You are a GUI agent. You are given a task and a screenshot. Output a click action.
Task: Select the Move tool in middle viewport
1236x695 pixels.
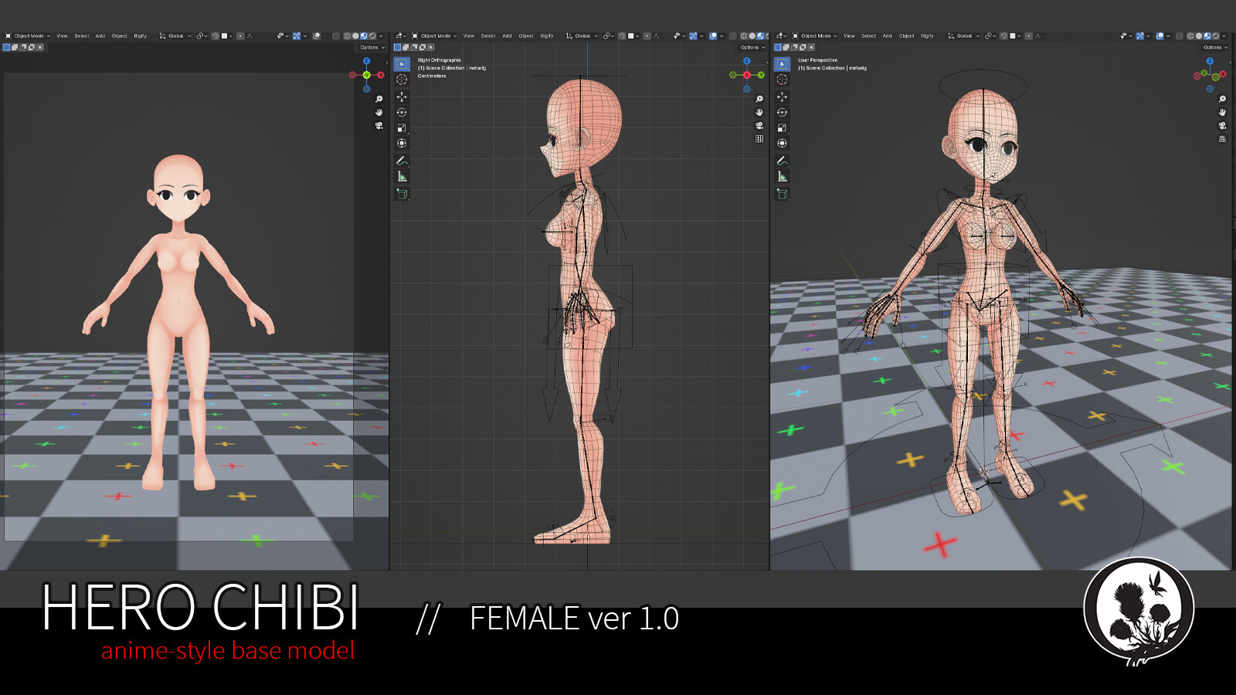tap(402, 97)
